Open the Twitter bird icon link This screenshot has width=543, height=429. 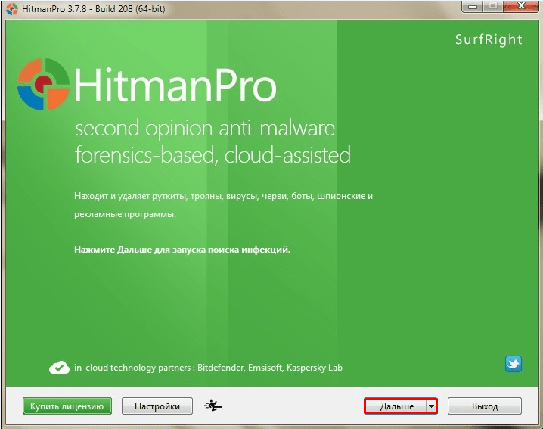pos(514,364)
